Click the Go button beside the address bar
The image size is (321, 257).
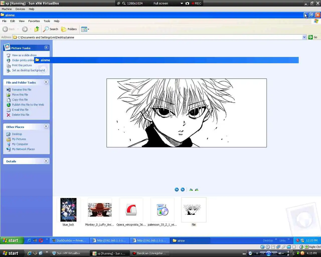(313, 37)
